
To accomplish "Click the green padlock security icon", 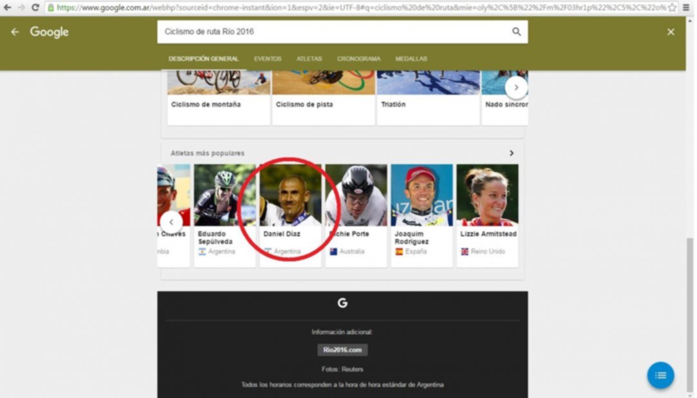I will [x=51, y=8].
